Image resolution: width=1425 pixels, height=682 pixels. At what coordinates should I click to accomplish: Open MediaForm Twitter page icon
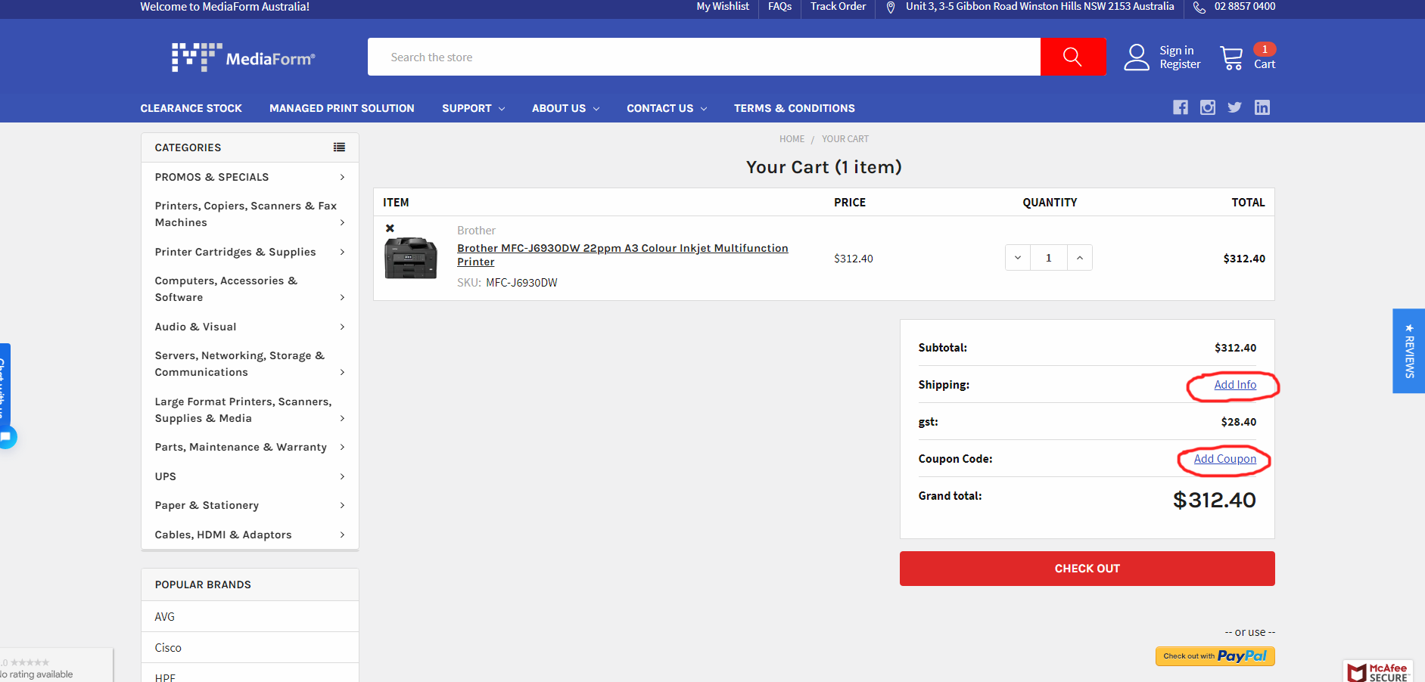(x=1234, y=107)
